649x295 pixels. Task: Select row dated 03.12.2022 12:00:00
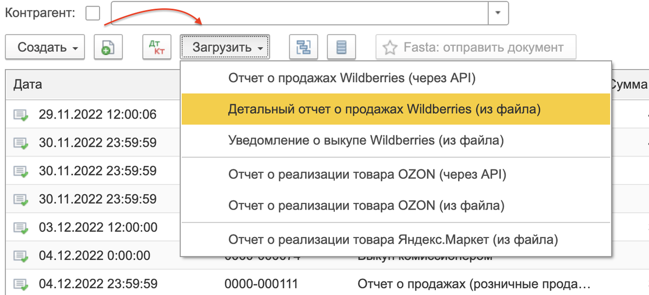point(98,227)
